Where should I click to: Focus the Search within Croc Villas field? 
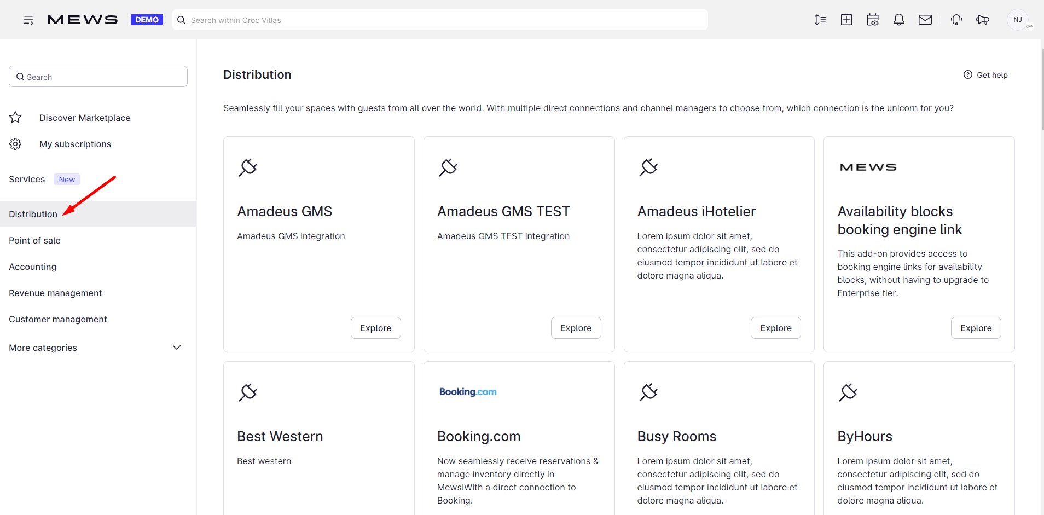point(440,20)
